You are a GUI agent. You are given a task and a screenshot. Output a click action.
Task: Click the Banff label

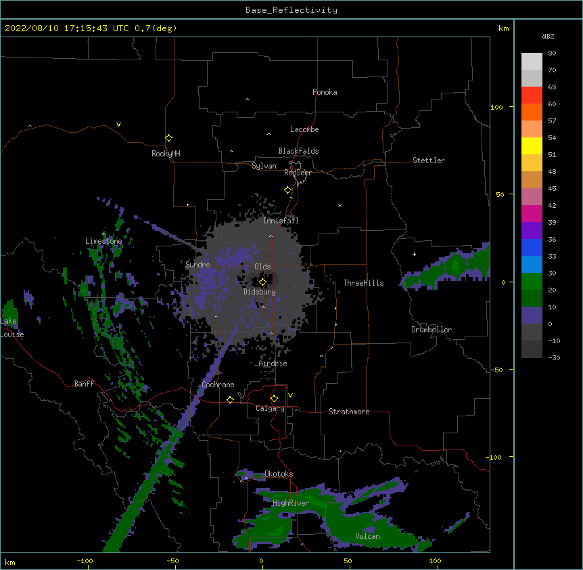point(84,384)
